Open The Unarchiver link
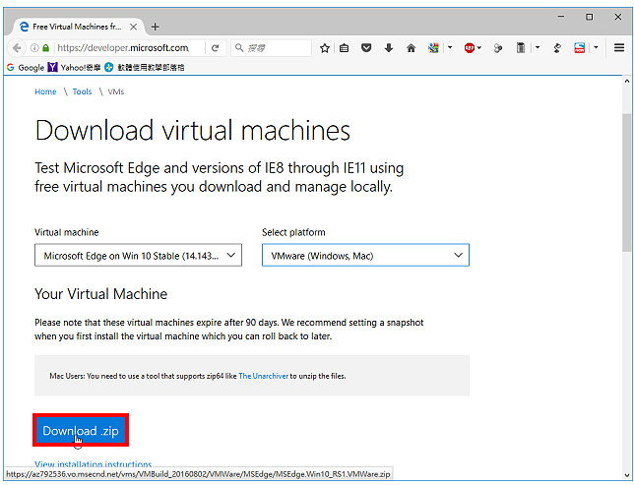This screenshot has width=634, height=485. coord(263,376)
